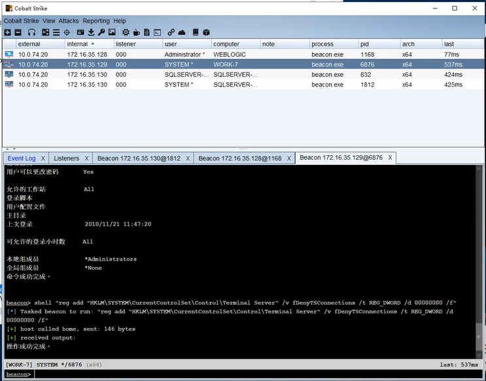The height and width of the screenshot is (381, 486).
Task: Open listeners via the headphones icon
Action: point(31,32)
